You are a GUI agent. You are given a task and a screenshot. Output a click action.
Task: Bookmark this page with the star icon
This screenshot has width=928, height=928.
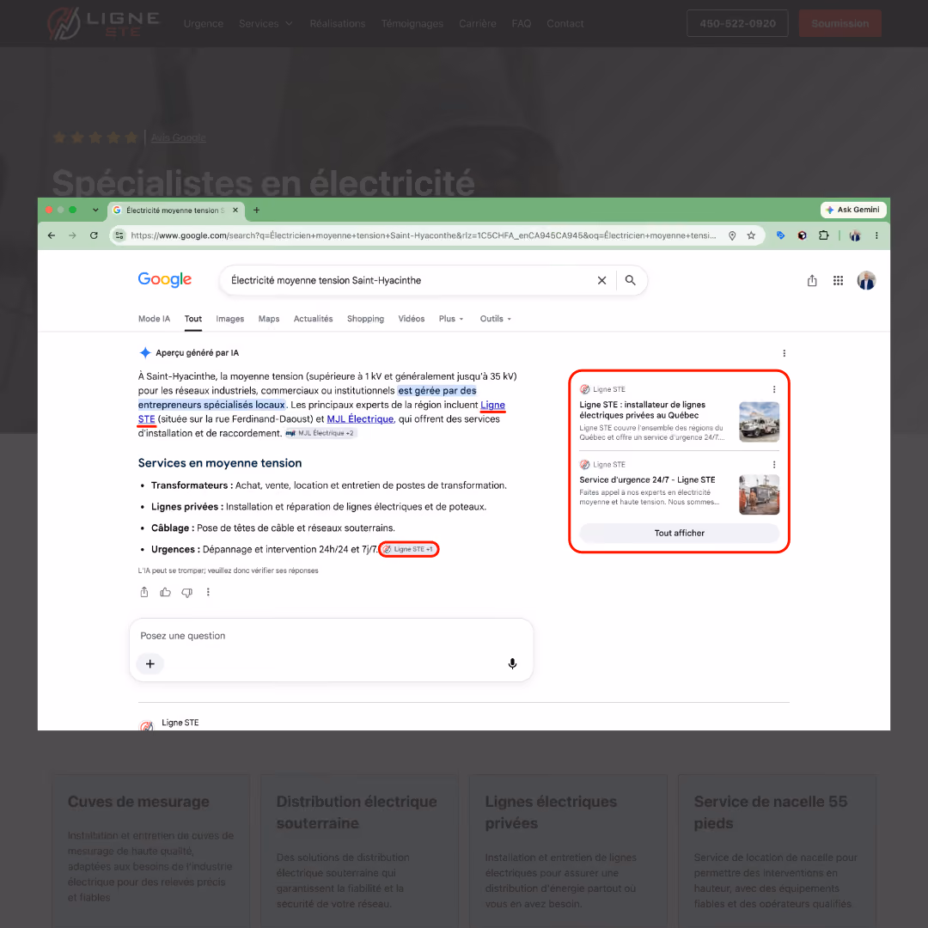click(751, 235)
